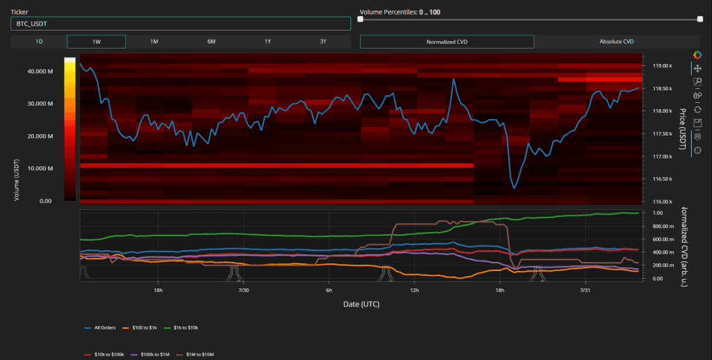The height and width of the screenshot is (360, 712).
Task: Save the chart as image
Action: point(697,123)
